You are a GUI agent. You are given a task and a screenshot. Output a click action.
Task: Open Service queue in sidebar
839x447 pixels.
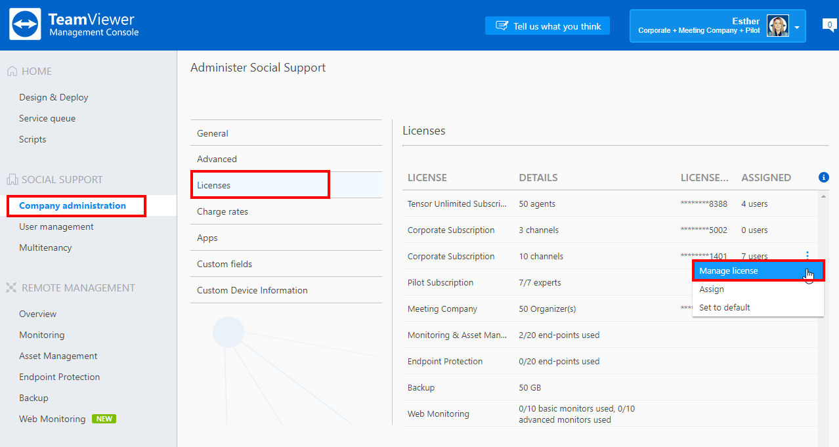(47, 118)
